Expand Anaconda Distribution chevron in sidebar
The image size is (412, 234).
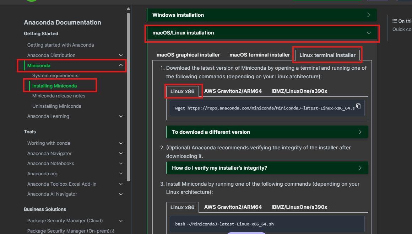click(121, 55)
